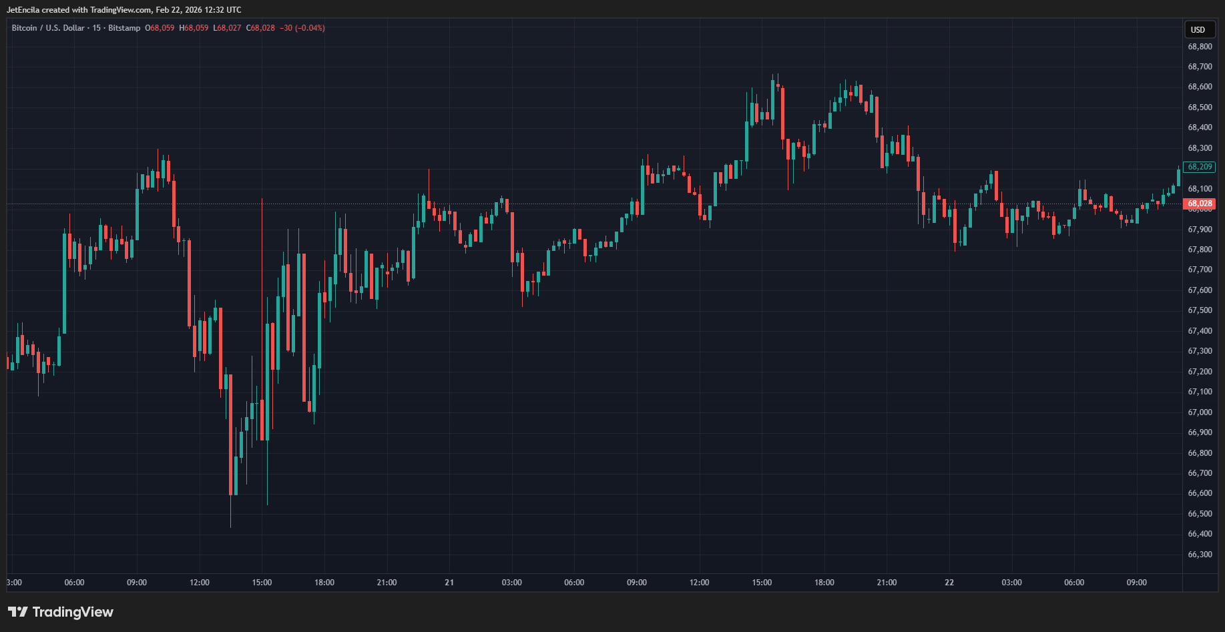The width and height of the screenshot is (1225, 632).
Task: Click the day 22 marker on the time axis
Action: (949, 583)
